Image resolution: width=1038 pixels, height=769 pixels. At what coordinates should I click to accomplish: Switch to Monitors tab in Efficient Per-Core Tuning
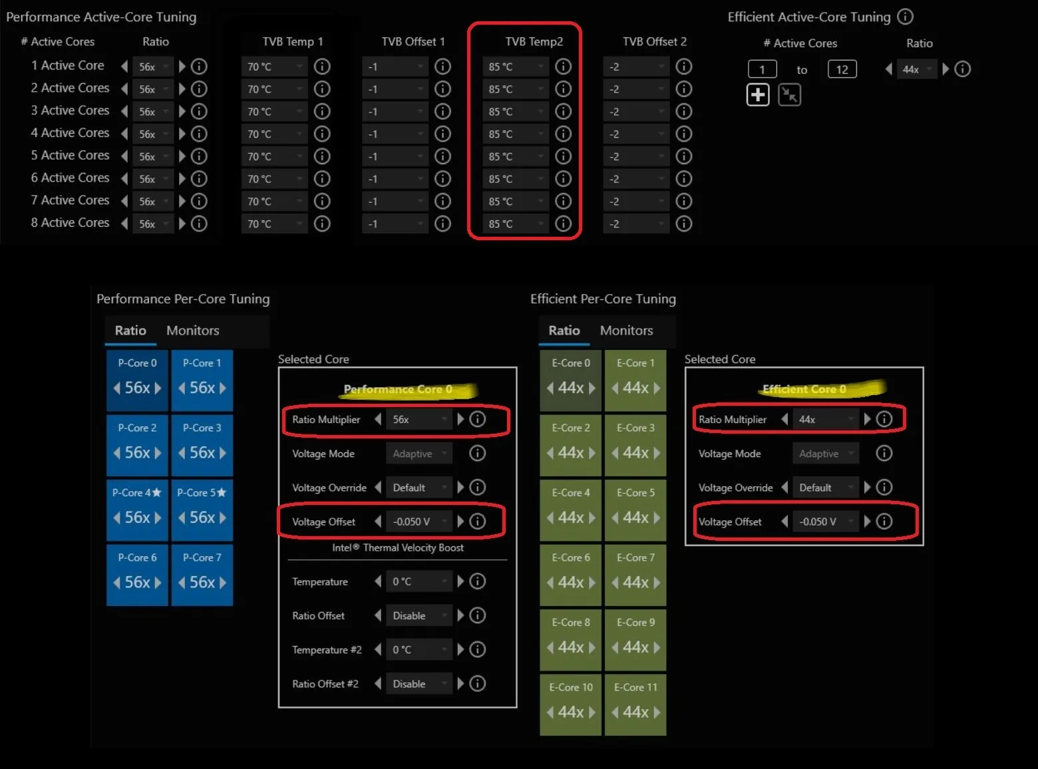(x=626, y=331)
